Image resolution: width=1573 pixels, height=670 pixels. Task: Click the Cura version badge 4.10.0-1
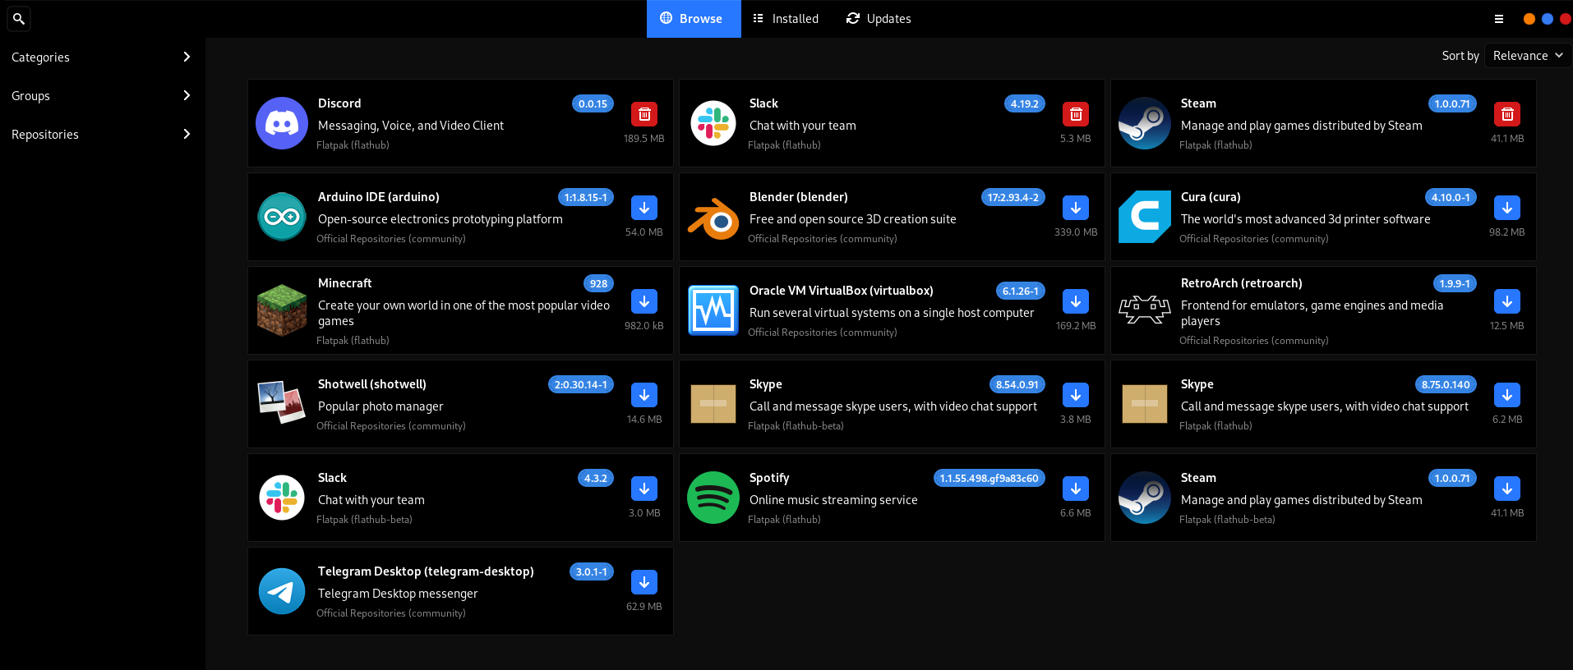point(1450,197)
